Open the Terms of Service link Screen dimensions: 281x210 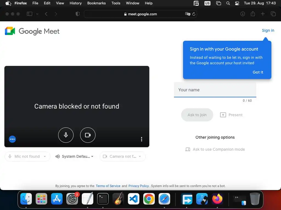click(108, 186)
